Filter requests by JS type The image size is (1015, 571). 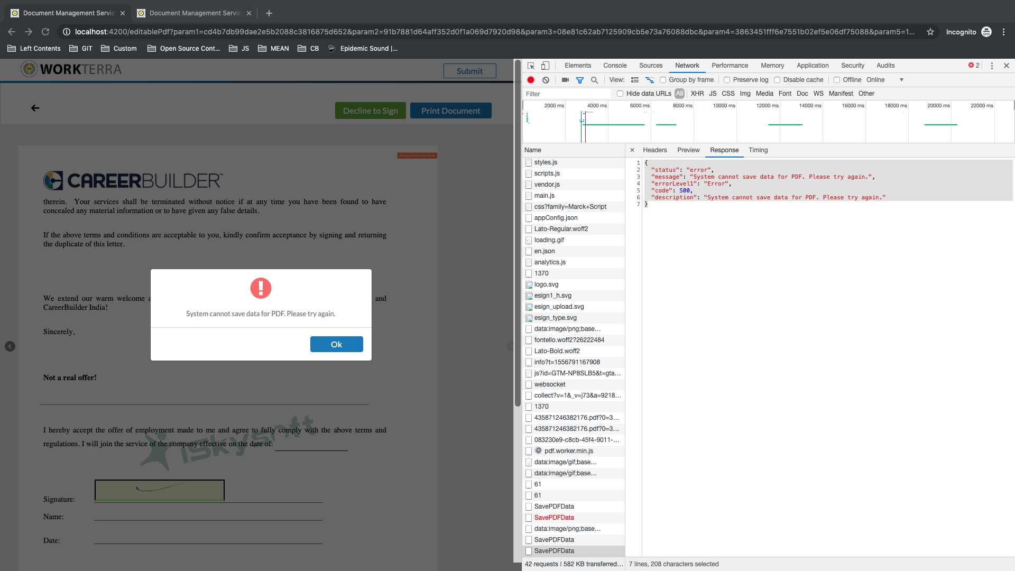713,94
